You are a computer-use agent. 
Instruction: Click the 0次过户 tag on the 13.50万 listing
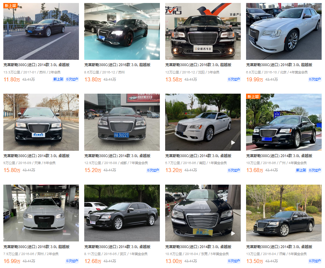click(315, 261)
